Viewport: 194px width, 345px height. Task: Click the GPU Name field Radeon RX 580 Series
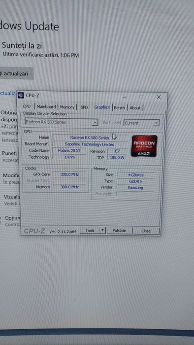click(x=90, y=138)
